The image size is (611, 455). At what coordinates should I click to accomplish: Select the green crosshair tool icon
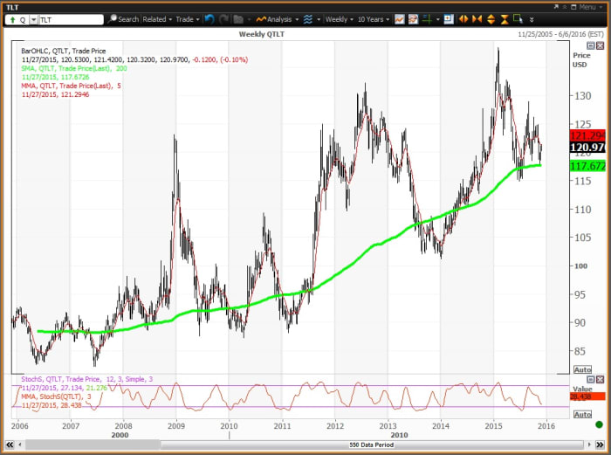pyautogui.click(x=427, y=18)
